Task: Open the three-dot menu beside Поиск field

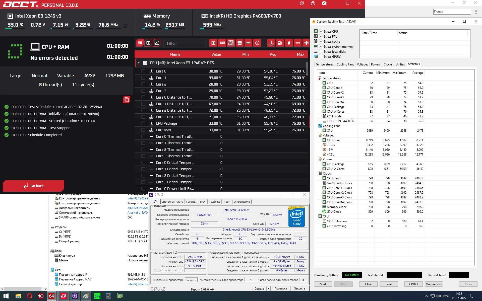Action: point(476,12)
